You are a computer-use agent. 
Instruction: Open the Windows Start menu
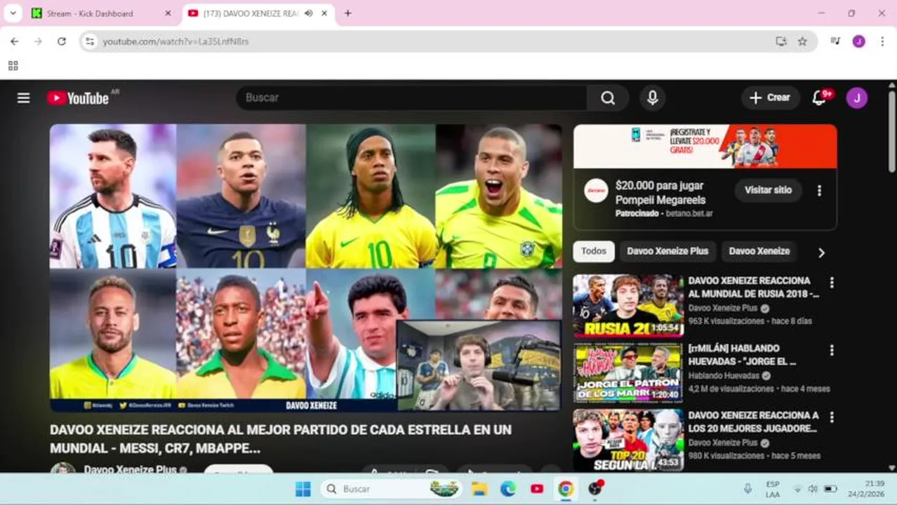[303, 489]
